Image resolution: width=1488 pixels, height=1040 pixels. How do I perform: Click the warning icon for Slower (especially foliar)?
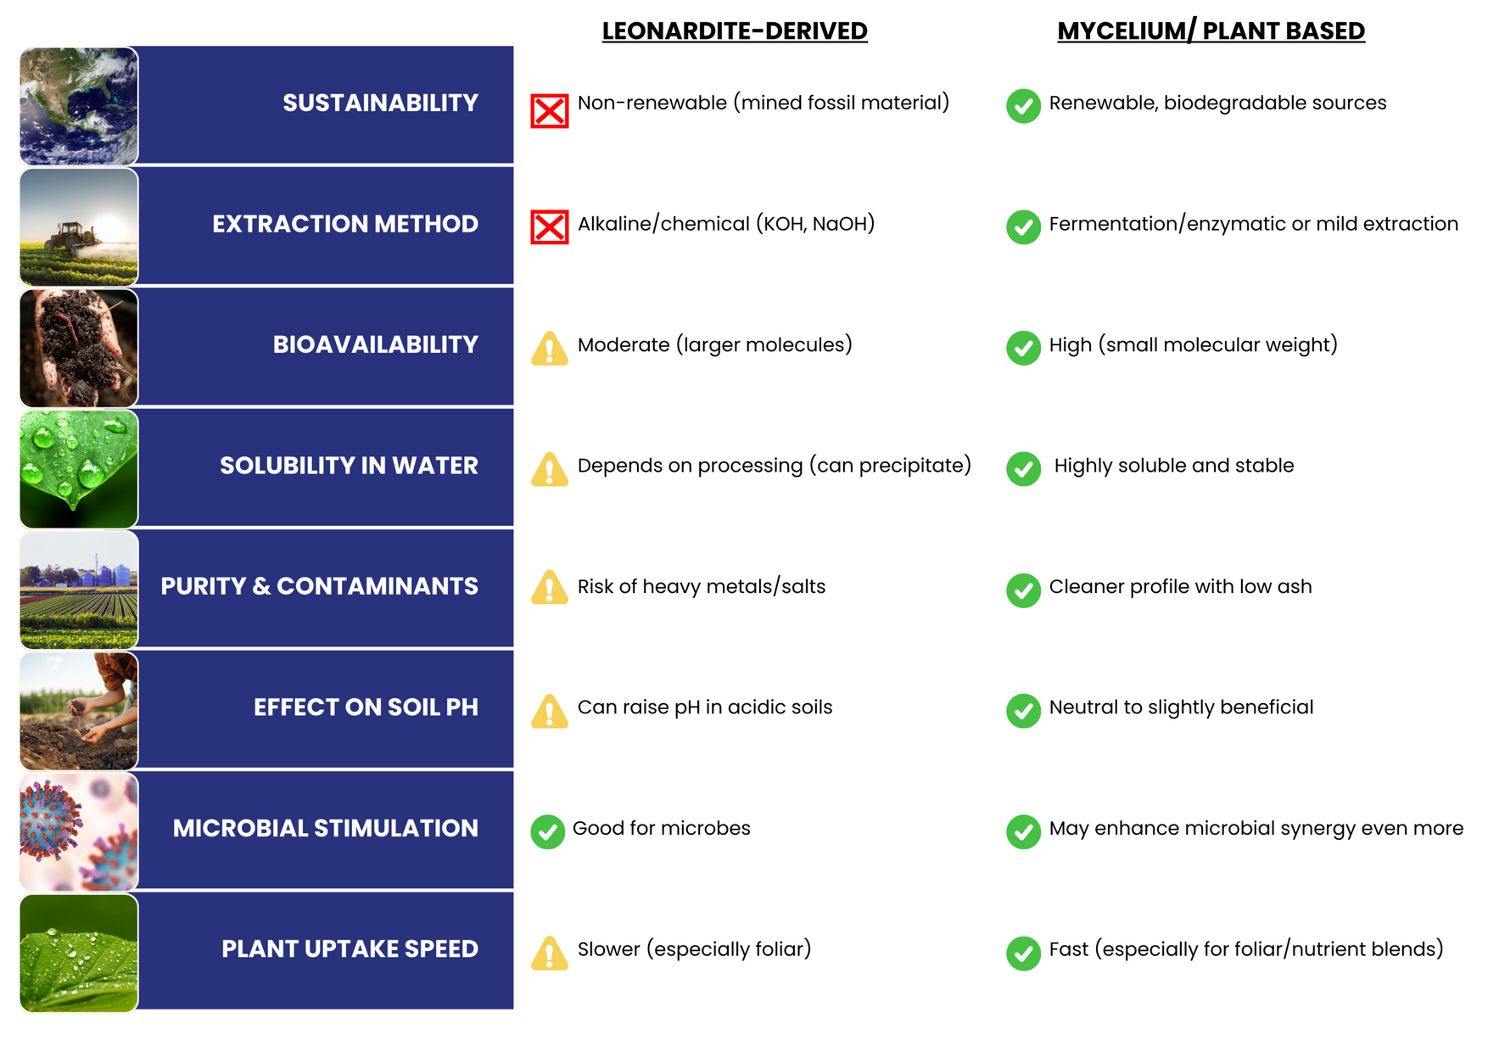549,953
